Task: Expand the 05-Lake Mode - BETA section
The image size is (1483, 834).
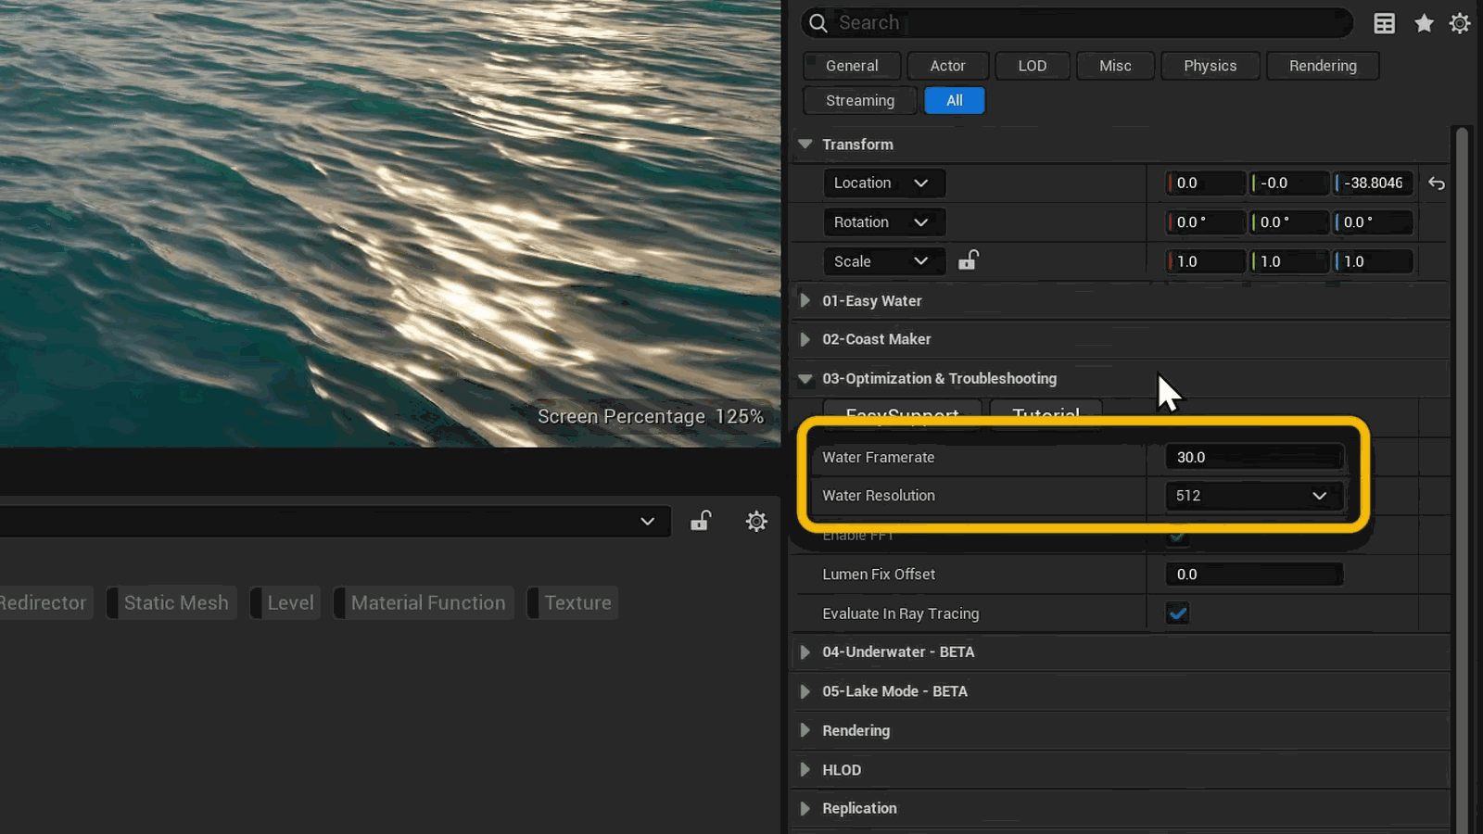Action: (x=805, y=691)
